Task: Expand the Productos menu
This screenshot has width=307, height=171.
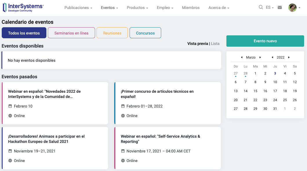Action: 137,8
